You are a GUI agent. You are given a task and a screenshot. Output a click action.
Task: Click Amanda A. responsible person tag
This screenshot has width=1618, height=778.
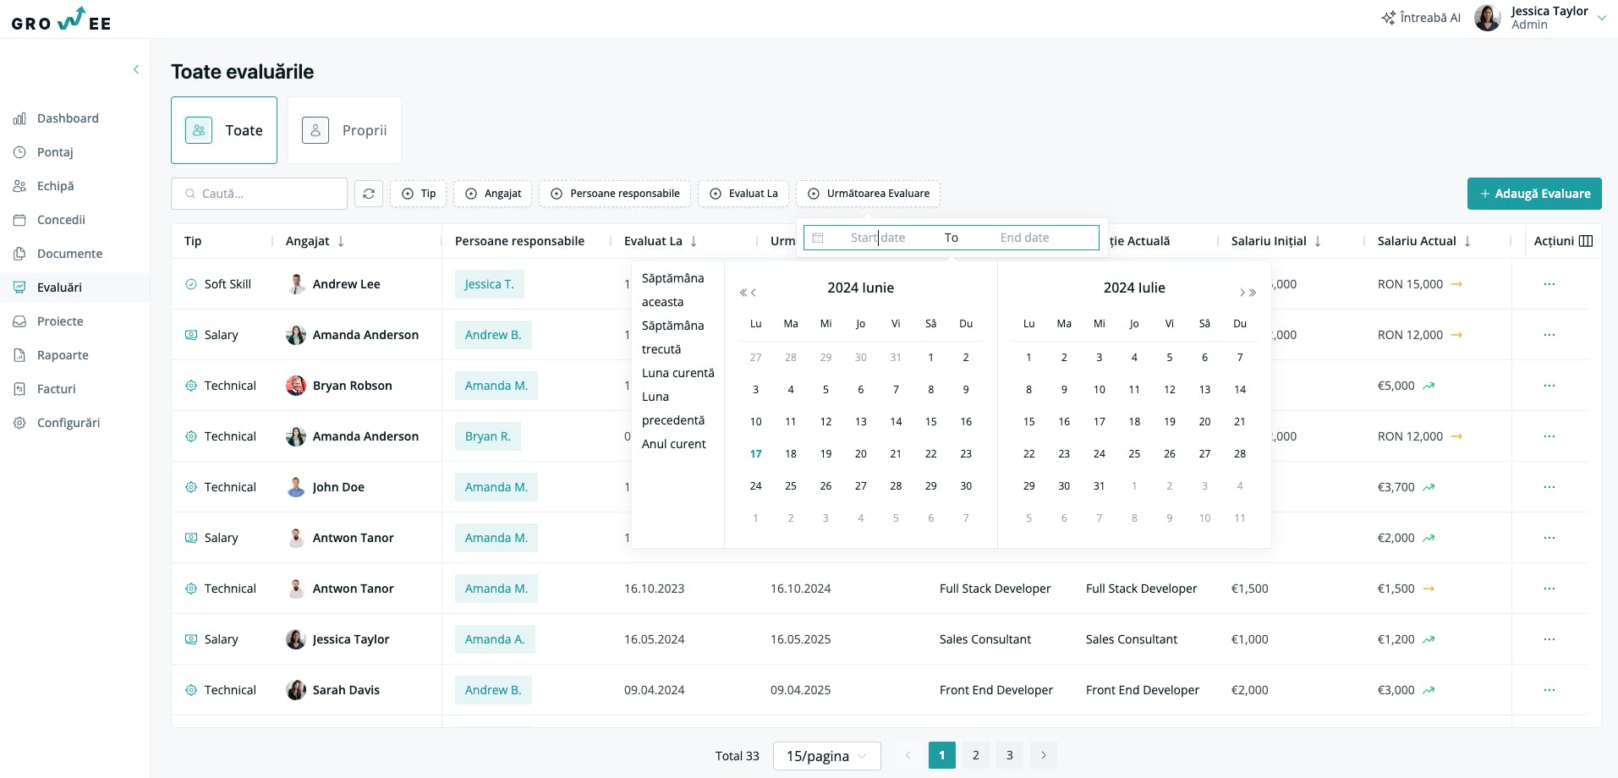[495, 639]
